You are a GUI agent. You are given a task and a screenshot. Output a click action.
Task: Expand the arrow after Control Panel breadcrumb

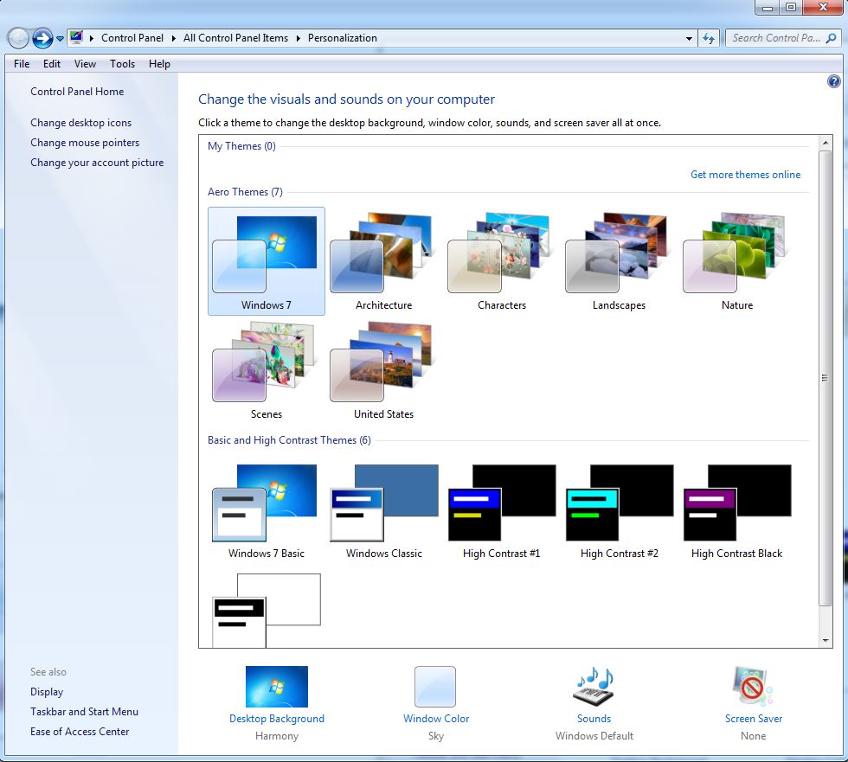[x=174, y=38]
